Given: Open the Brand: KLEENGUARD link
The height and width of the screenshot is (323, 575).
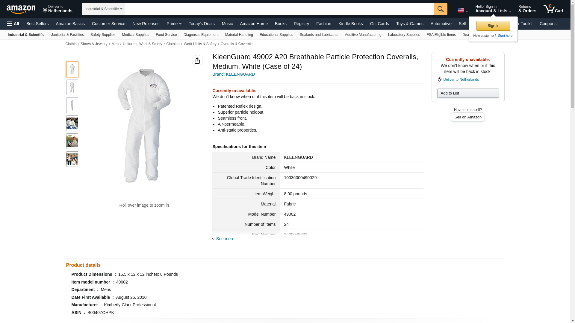Looking at the screenshot, I should 234,74.
